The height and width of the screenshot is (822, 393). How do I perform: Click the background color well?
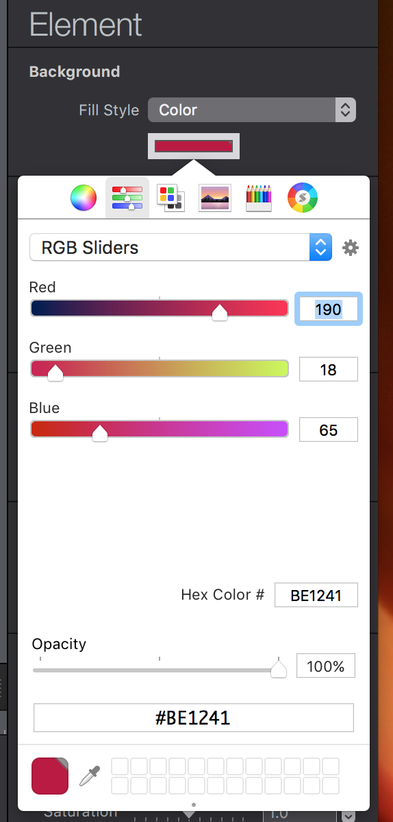pyautogui.click(x=194, y=145)
